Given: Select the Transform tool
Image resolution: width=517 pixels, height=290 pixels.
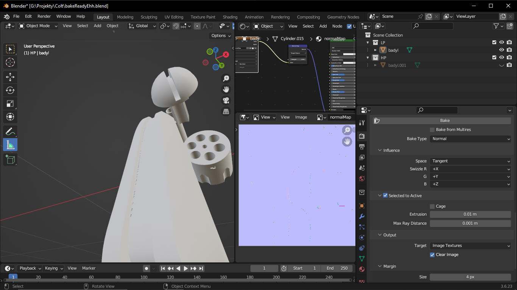Looking at the screenshot, I should (10, 117).
